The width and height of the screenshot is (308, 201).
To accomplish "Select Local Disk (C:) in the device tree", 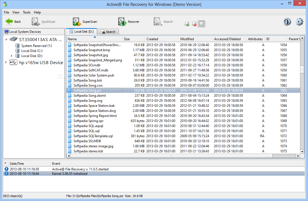I will pos(29,51).
